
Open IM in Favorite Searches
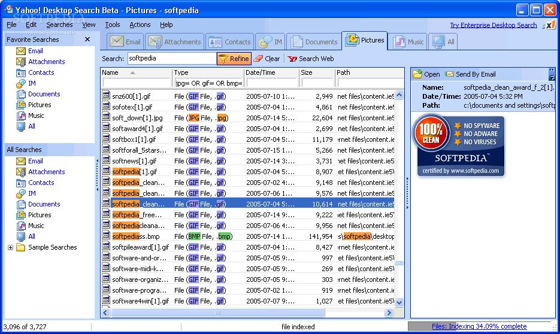click(32, 83)
